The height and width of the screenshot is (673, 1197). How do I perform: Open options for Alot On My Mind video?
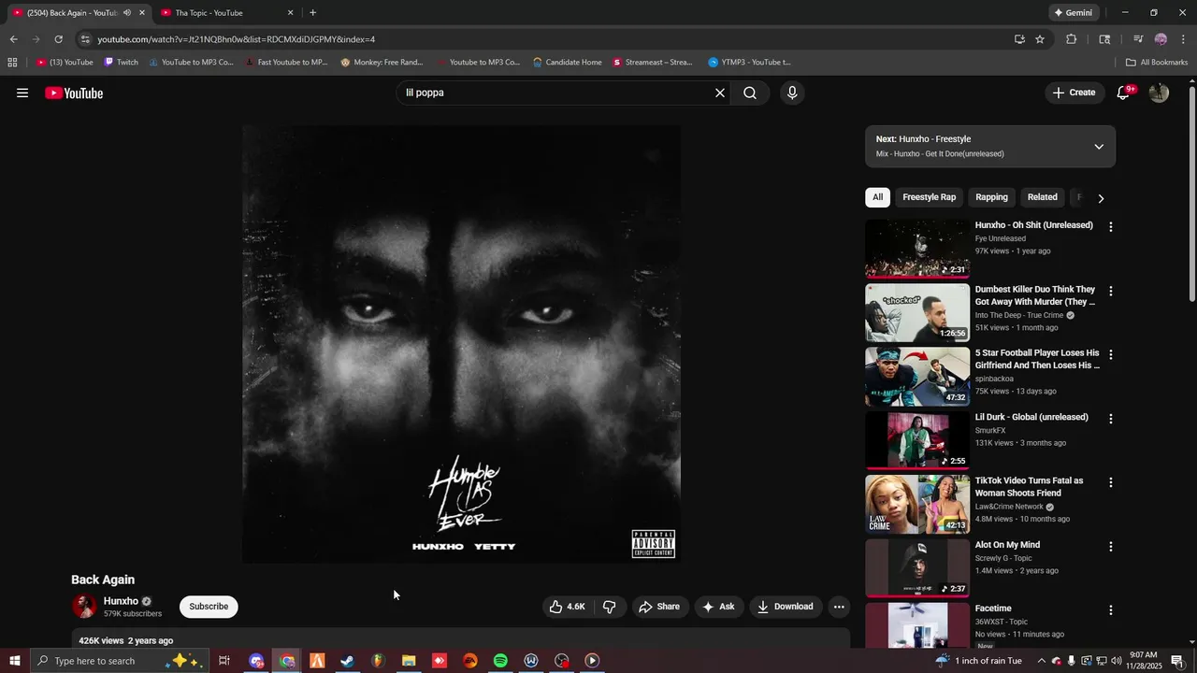pos(1111,546)
